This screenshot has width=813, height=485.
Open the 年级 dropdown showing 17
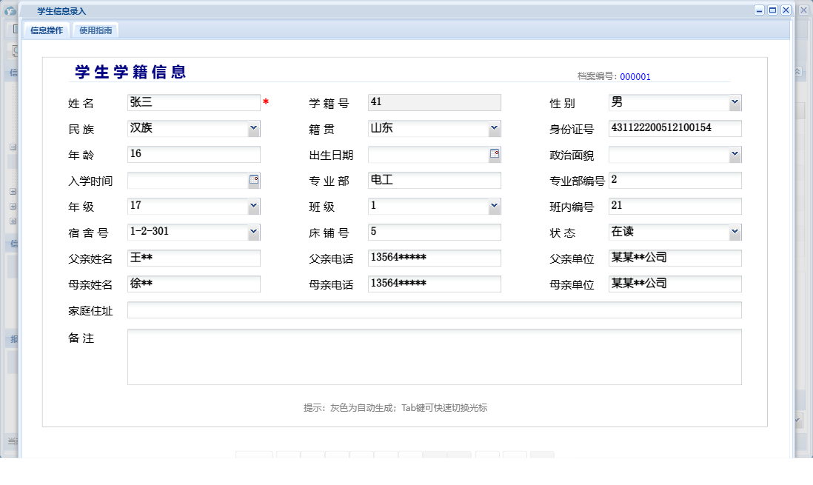(254, 206)
